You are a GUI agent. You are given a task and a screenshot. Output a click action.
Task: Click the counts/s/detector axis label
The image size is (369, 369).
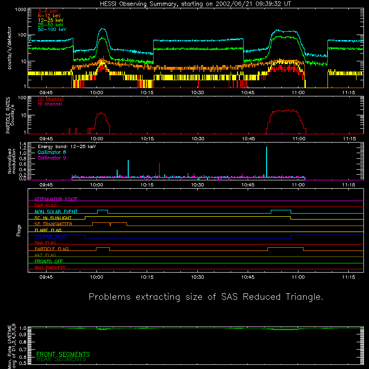tap(9, 48)
